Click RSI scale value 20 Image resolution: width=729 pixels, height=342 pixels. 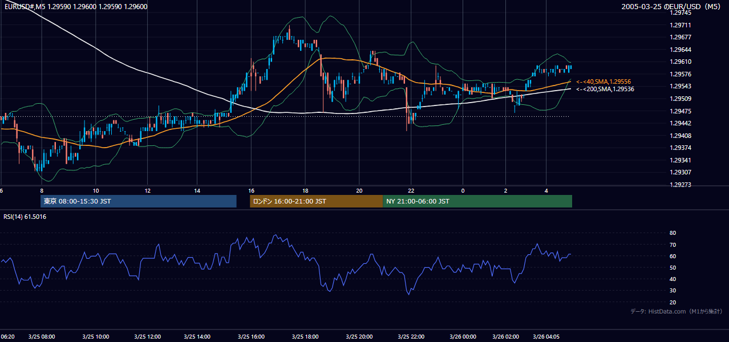pyautogui.click(x=673, y=302)
